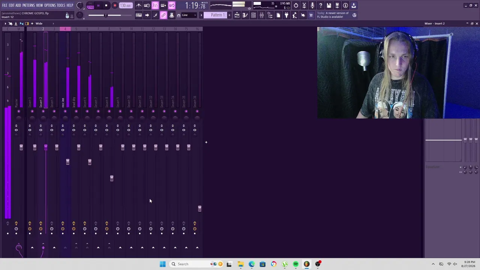Click the circular arrow icon in top toolbar
Screen dimensions: 480x270
point(296,6)
